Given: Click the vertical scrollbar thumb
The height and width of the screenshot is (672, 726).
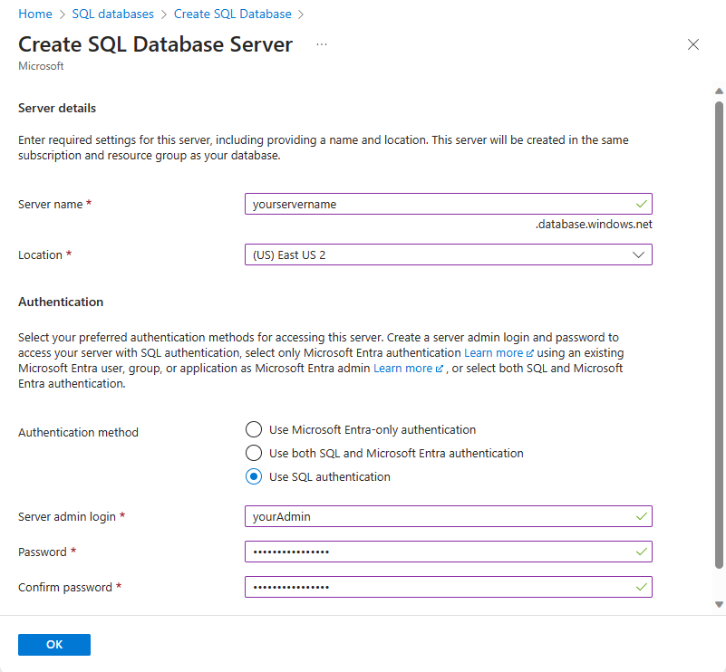Looking at the screenshot, I should (x=719, y=335).
